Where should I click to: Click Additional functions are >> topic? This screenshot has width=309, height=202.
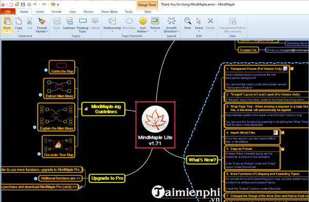pos(60,178)
